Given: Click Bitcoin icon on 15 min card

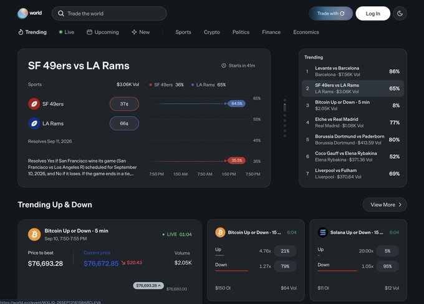Looking at the screenshot, I should (x=220, y=232).
